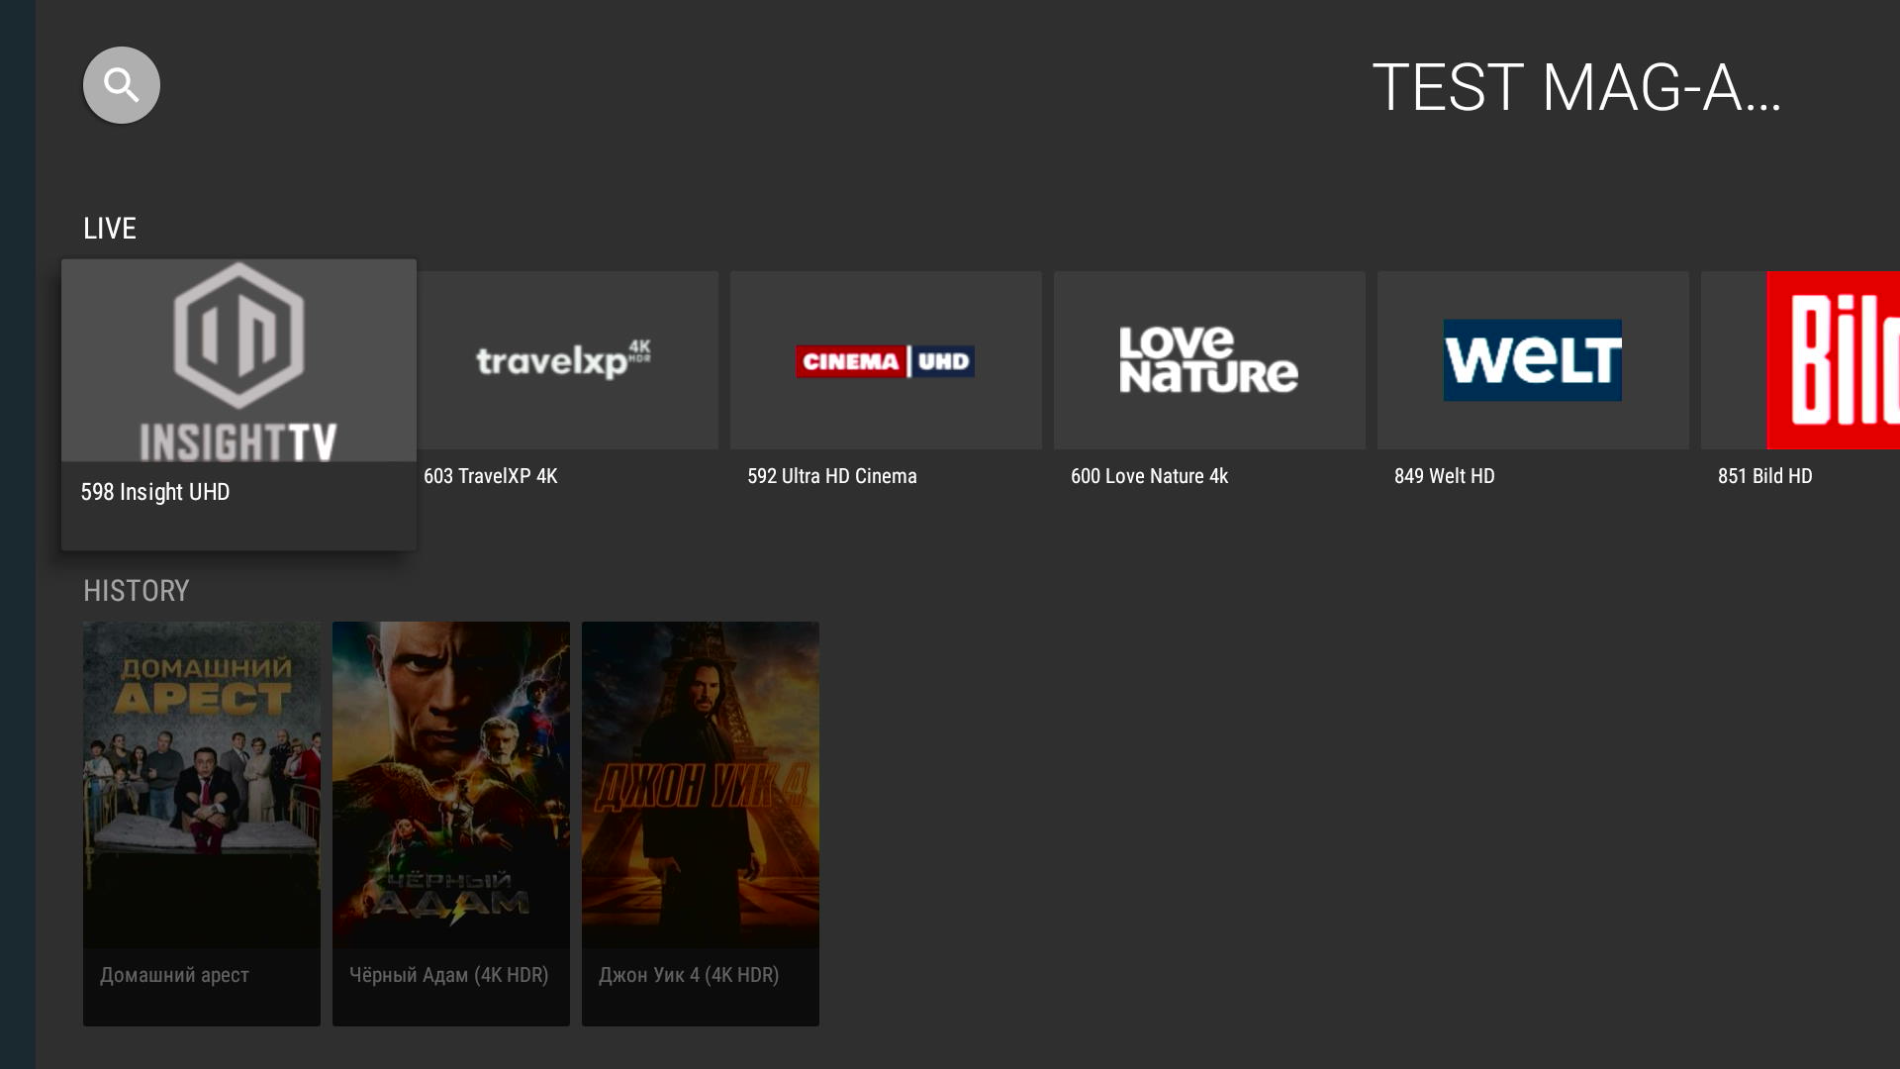Click the 851 Bild HD label
Screen dimensions: 1900x1069
point(1764,476)
